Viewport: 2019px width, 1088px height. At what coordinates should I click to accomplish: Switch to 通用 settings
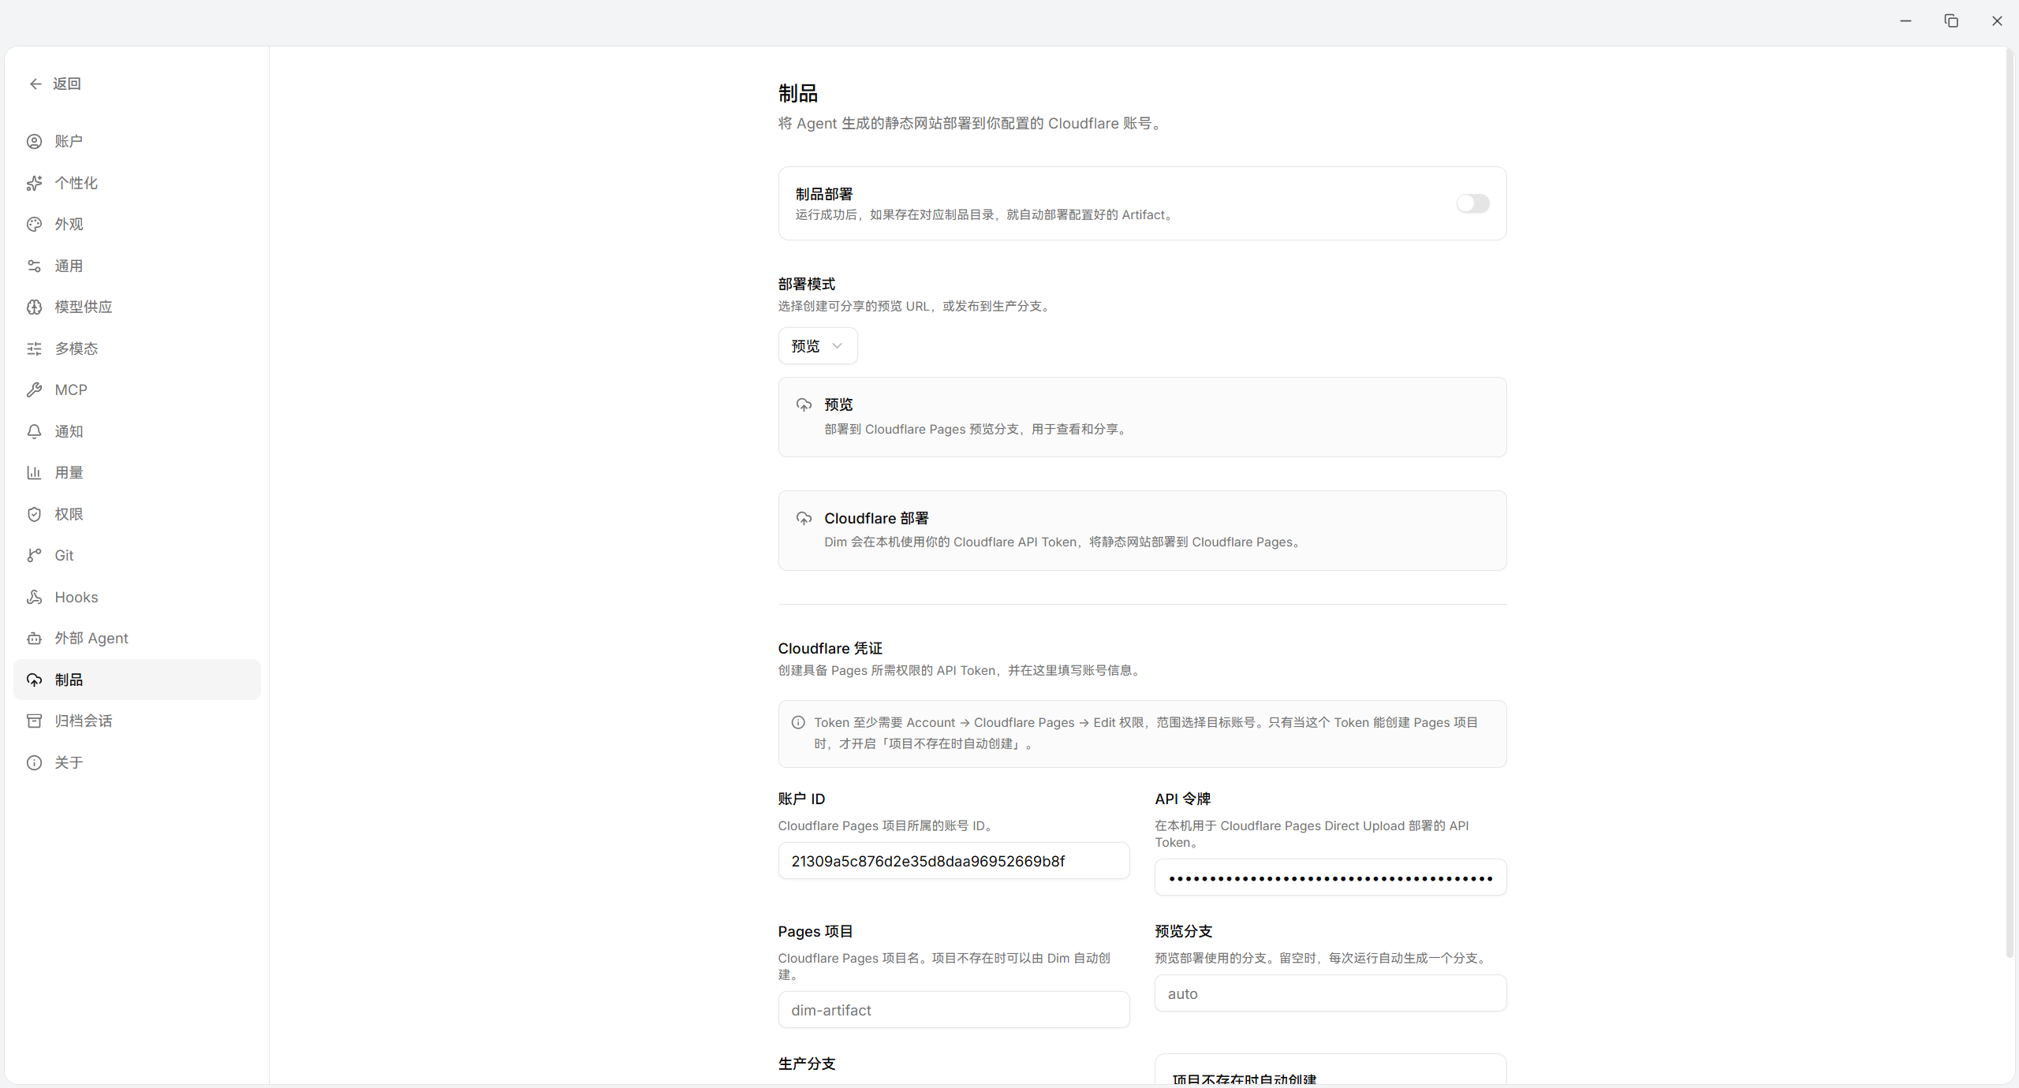click(137, 266)
